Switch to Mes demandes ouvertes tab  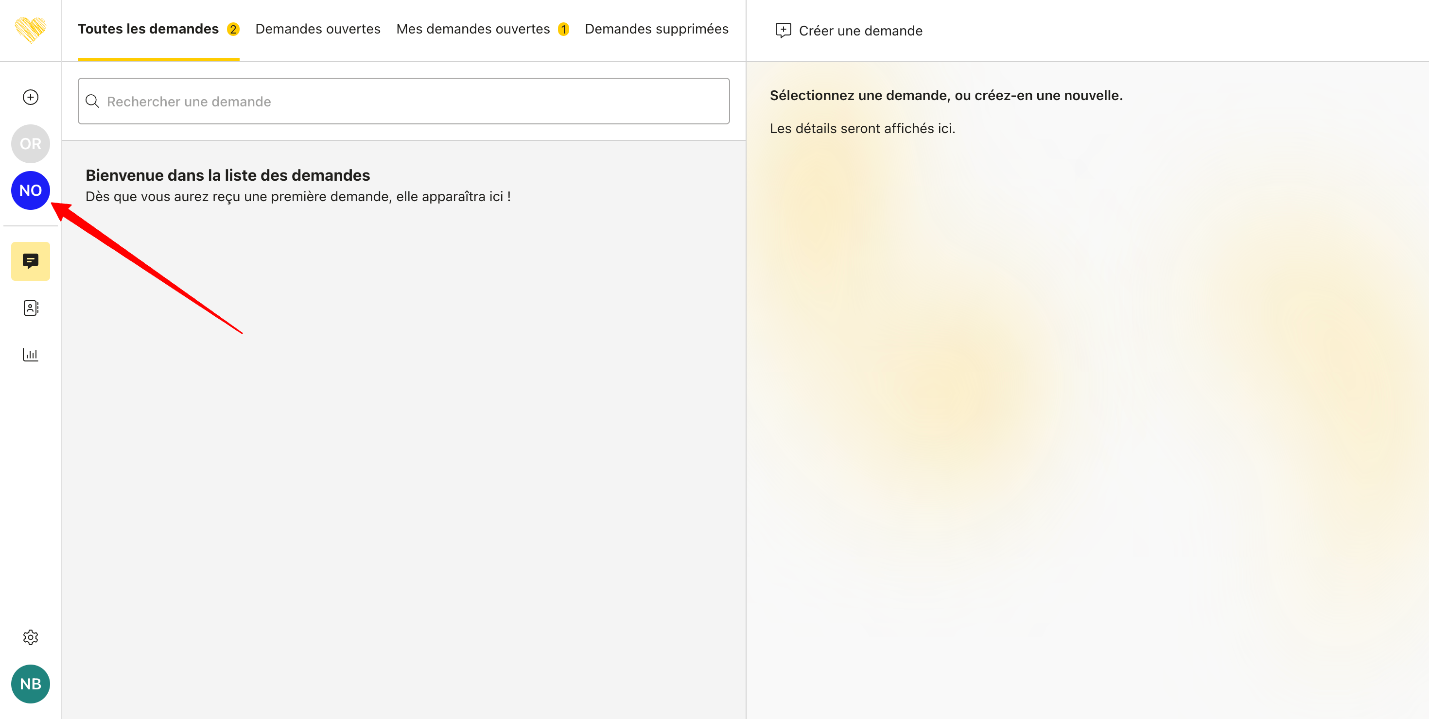pyautogui.click(x=472, y=29)
